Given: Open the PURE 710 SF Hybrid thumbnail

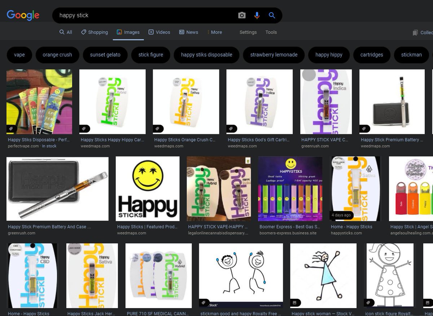Looking at the screenshot, I should pos(158,276).
